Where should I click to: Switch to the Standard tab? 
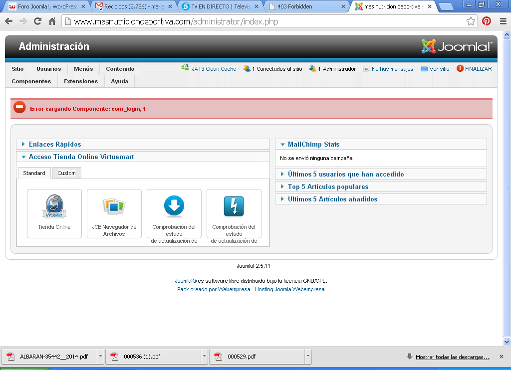34,173
